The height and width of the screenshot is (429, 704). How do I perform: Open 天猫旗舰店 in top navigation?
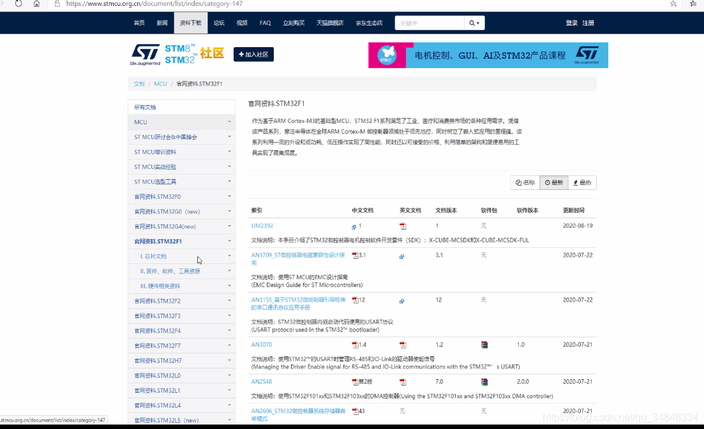(330, 23)
